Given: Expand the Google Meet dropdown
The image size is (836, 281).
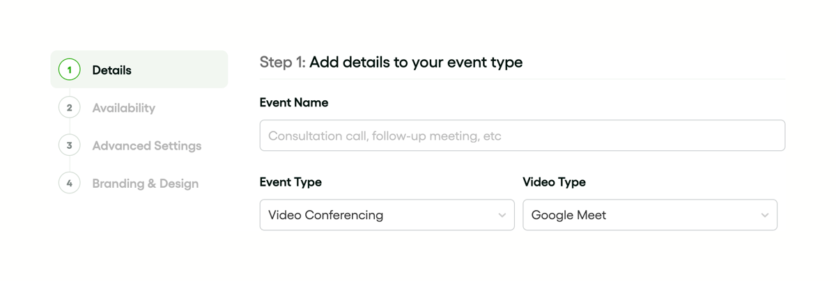Looking at the screenshot, I should point(649,215).
